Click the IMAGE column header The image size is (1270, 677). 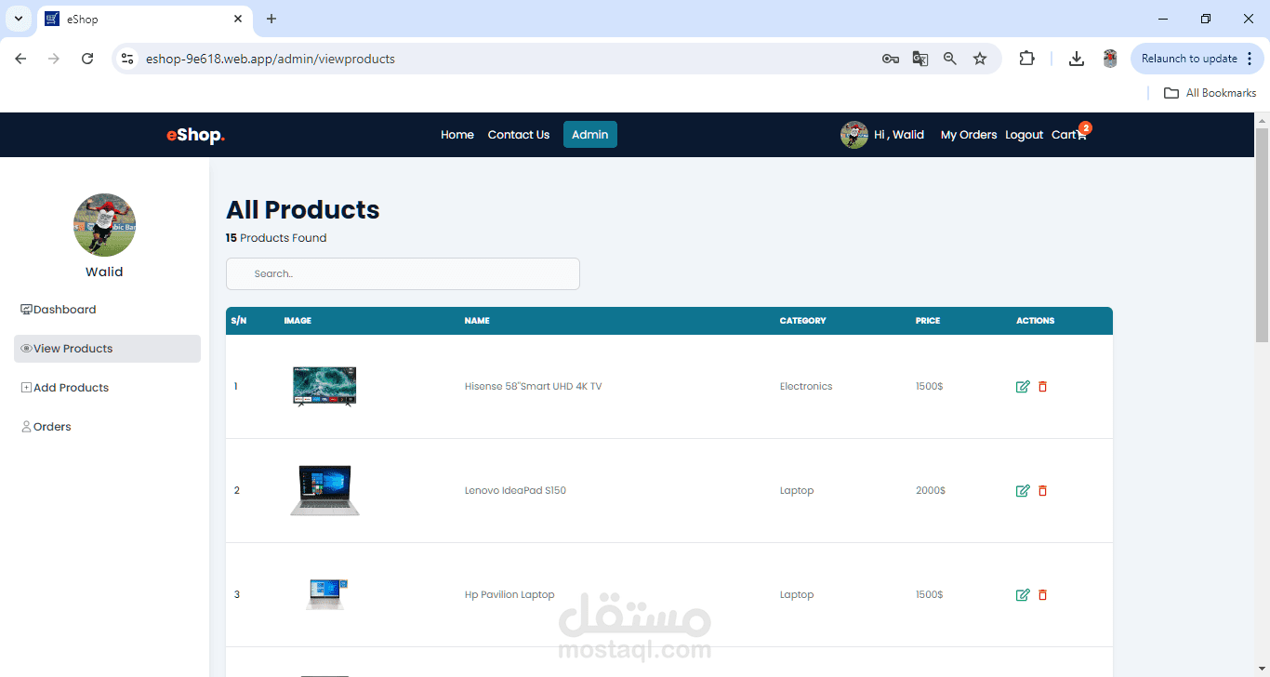click(x=298, y=321)
